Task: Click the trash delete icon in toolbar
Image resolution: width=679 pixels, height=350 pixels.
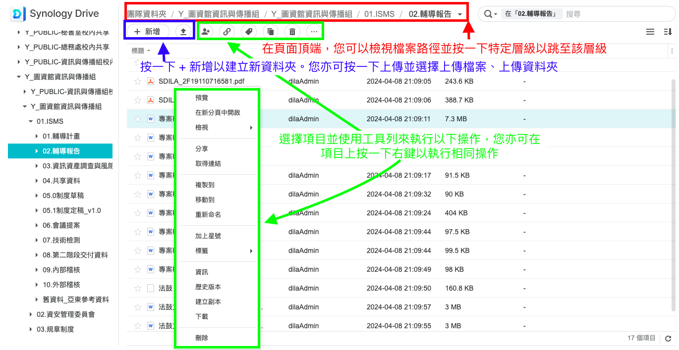Action: pyautogui.click(x=292, y=32)
